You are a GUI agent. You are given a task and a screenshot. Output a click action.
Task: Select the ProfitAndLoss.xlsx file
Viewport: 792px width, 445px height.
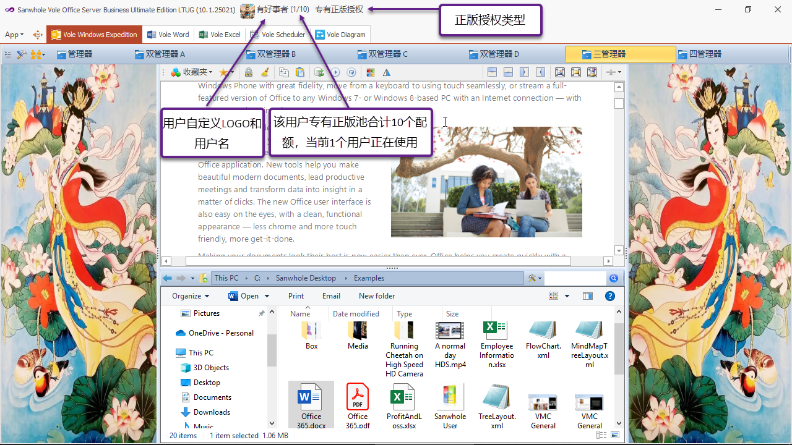[x=404, y=405]
